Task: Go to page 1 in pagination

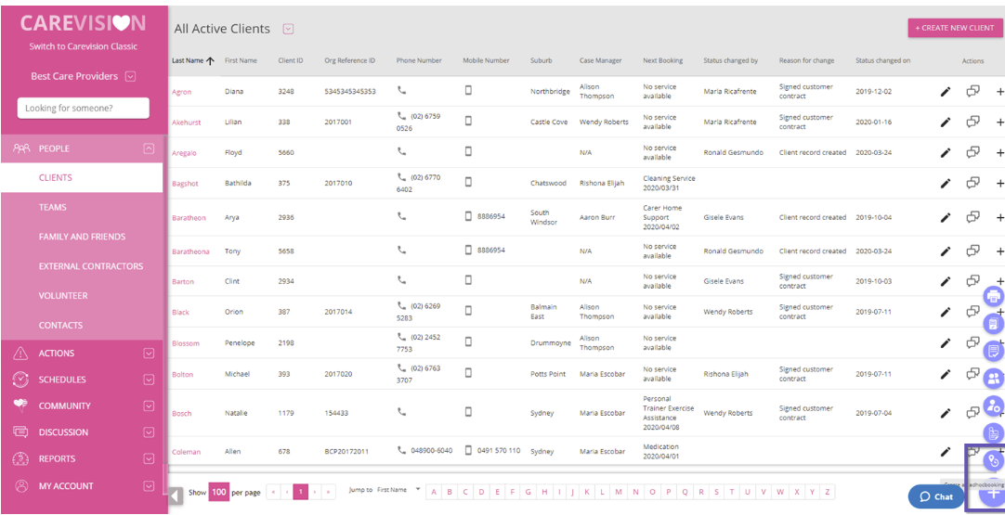Action: coord(301,492)
